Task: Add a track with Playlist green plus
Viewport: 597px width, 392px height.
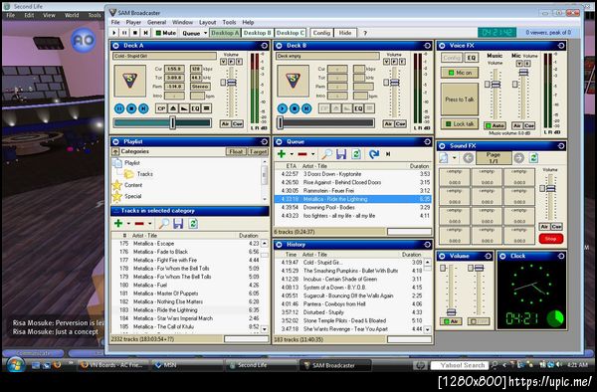Action: [x=118, y=224]
